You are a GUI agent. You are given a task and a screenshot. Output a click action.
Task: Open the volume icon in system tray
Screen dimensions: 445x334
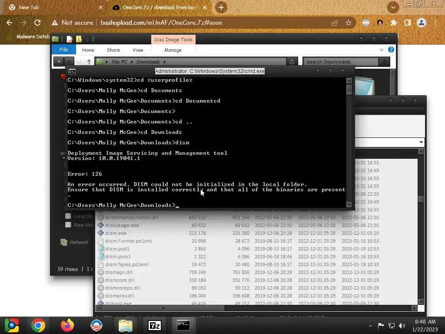[402, 325]
